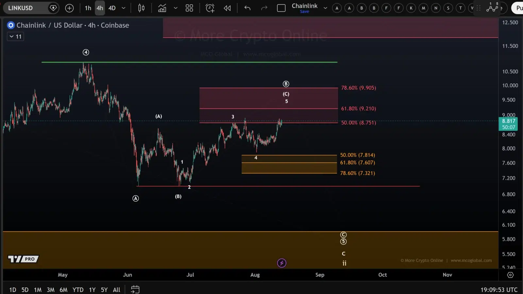Set the date range to YTD

click(x=78, y=290)
